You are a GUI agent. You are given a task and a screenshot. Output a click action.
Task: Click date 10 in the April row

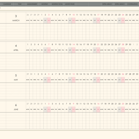click(60, 44)
